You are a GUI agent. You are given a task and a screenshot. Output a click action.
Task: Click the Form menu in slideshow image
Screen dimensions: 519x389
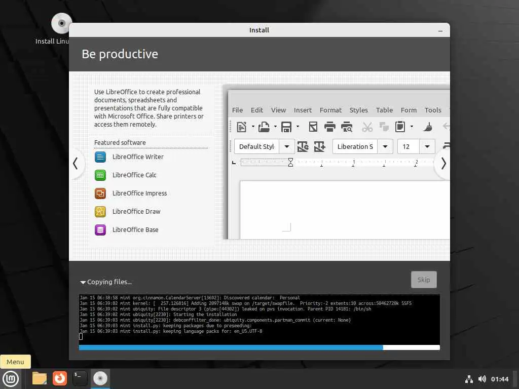pyautogui.click(x=409, y=110)
